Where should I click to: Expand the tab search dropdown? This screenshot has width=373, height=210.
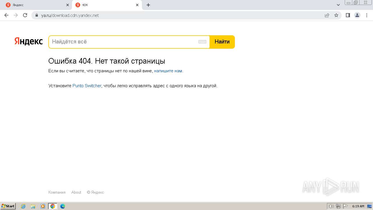coord(338,5)
